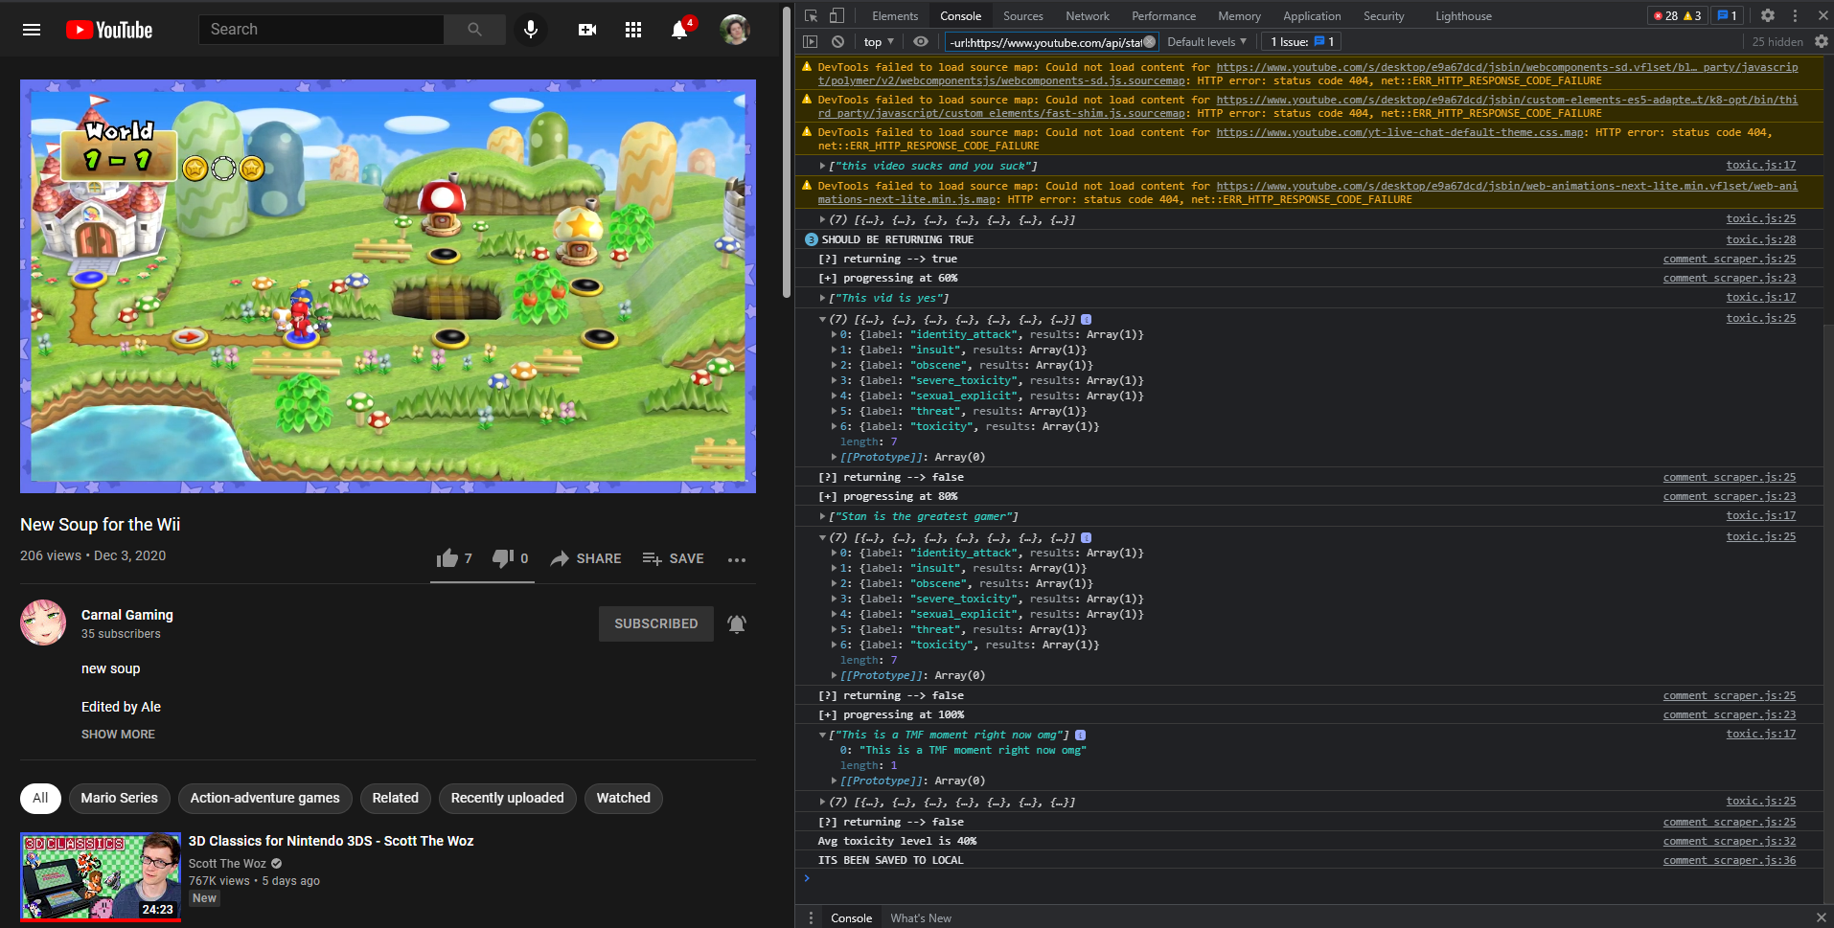Focus the console filter input
The width and height of the screenshot is (1834, 928).
(x=1044, y=42)
